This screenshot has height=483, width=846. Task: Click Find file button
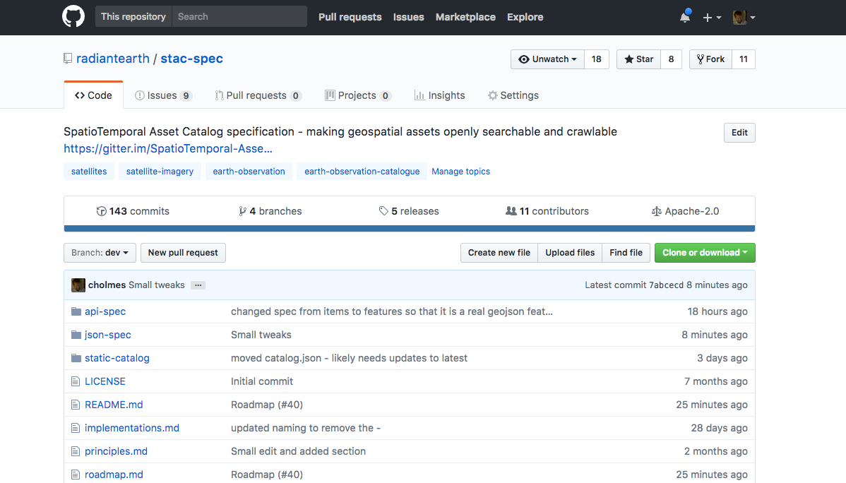click(x=626, y=253)
